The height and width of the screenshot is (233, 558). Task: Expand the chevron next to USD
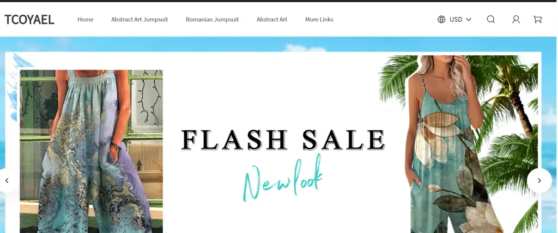469,20
